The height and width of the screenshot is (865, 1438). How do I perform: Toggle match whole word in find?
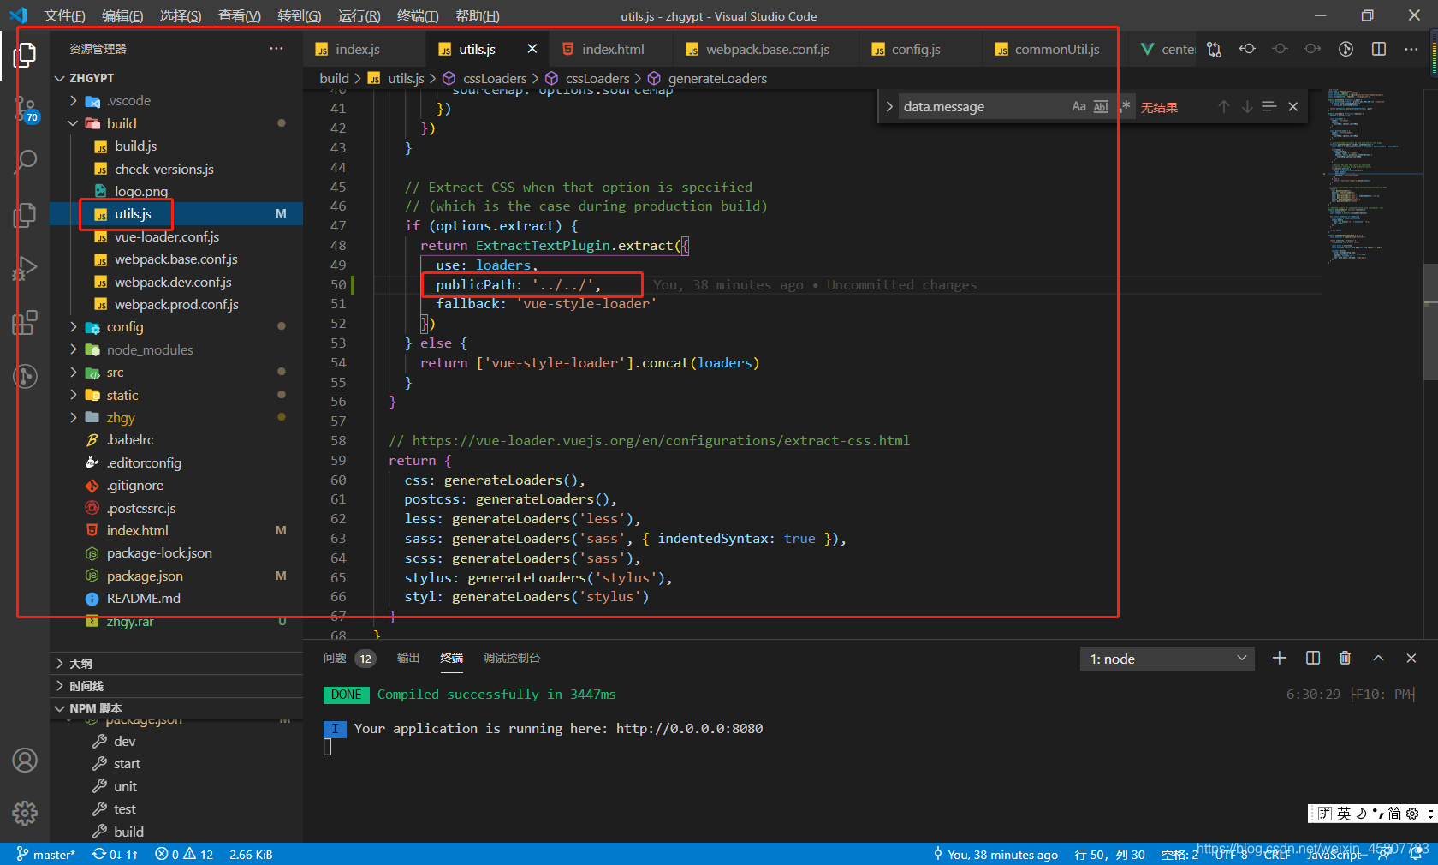1101,107
